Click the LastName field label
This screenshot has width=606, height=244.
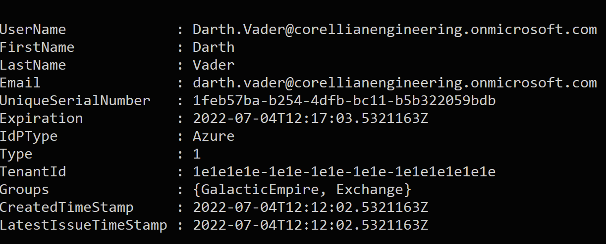click(x=33, y=65)
